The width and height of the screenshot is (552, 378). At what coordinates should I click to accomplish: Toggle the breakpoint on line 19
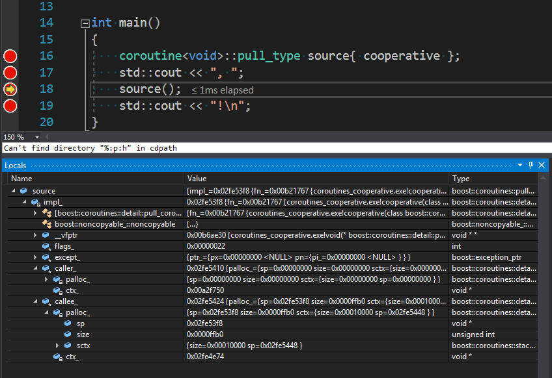coord(10,106)
